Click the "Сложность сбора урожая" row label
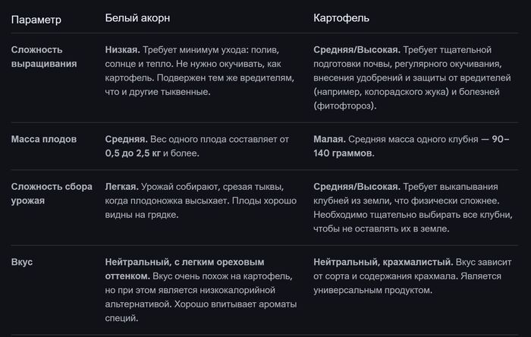 click(x=46, y=194)
